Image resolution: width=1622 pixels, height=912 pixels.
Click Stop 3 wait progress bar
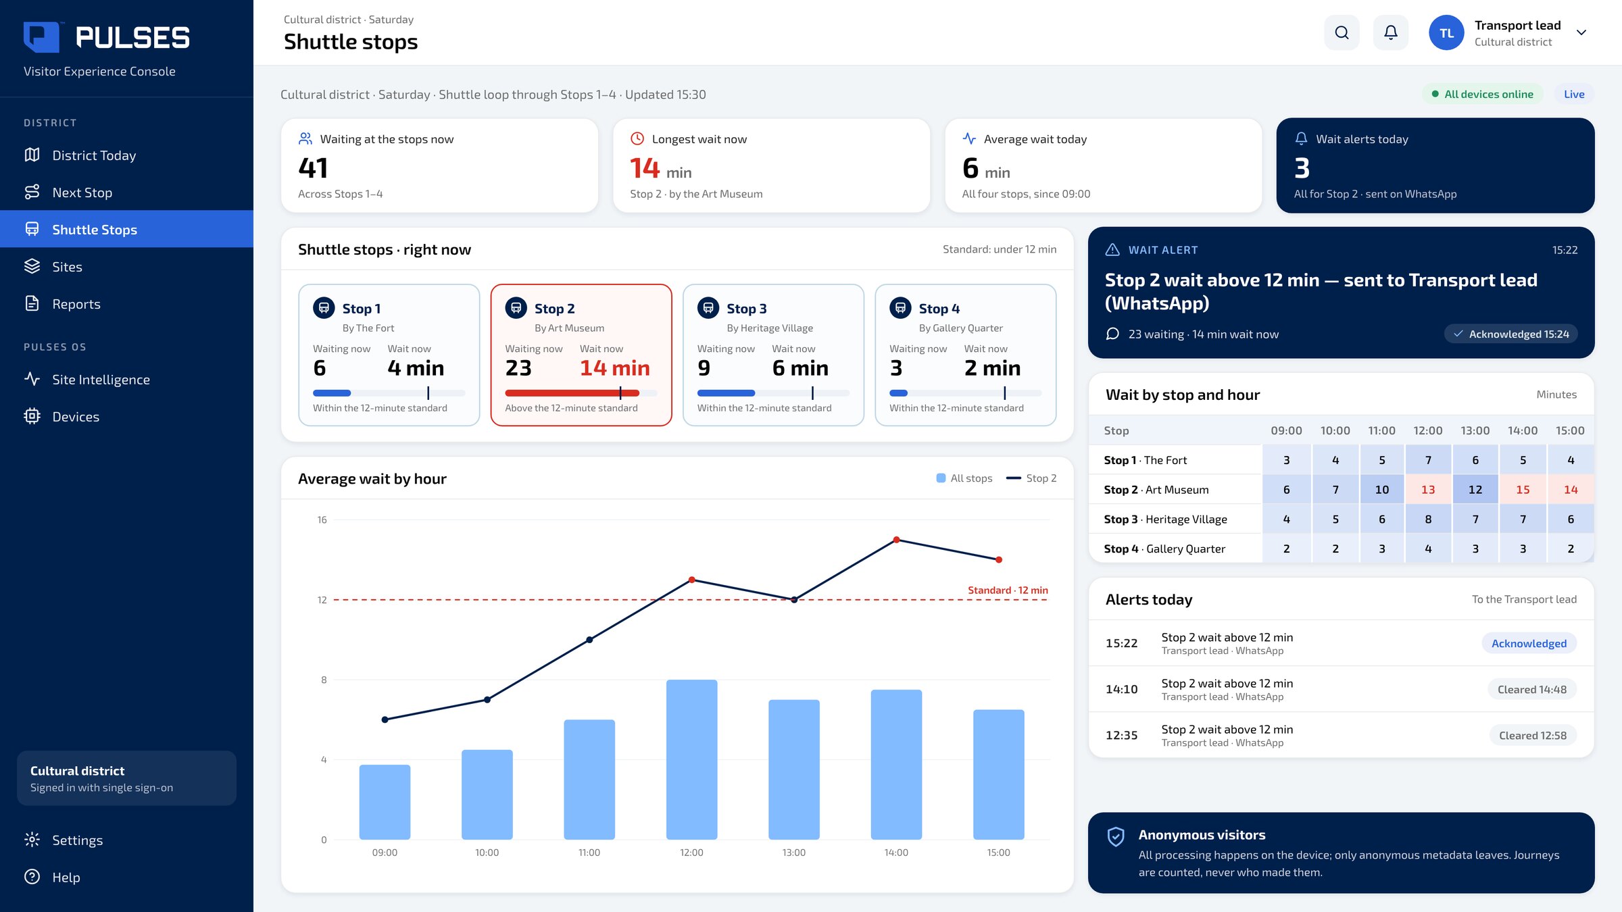773,392
